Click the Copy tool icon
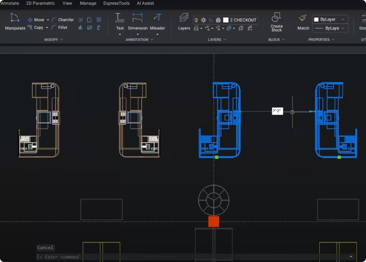 click(x=30, y=27)
